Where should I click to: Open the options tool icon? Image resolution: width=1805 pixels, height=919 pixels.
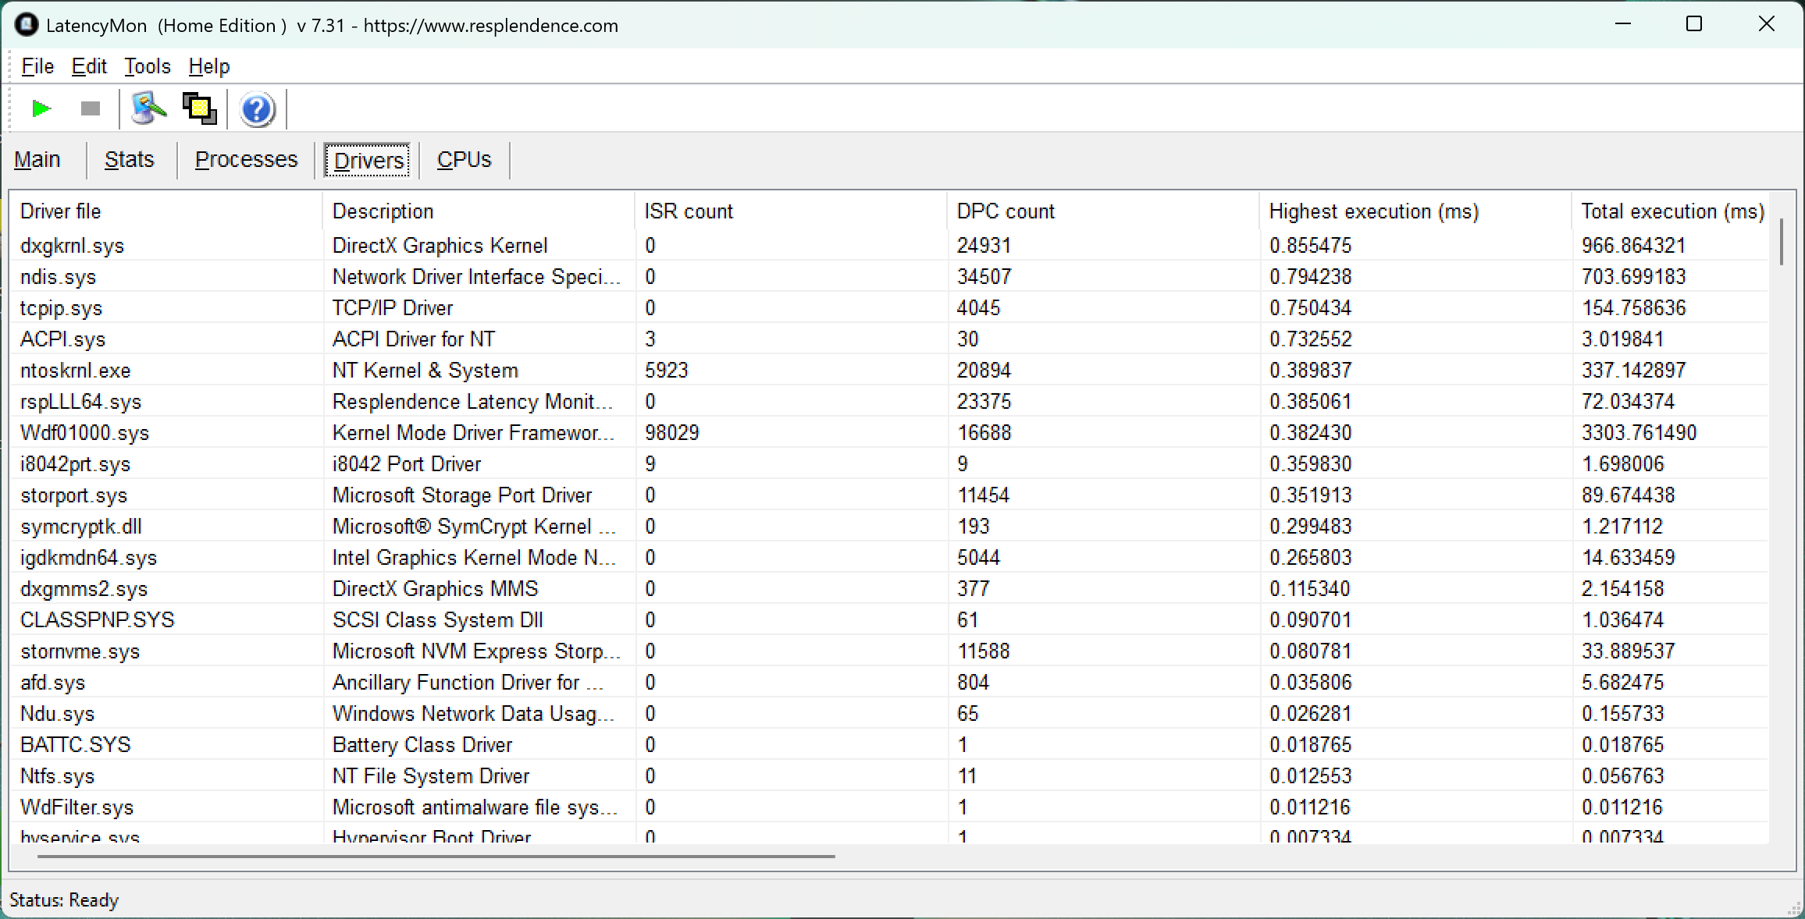point(148,108)
